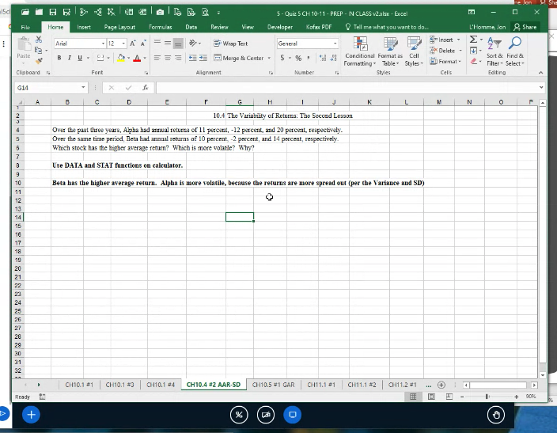Image resolution: width=557 pixels, height=433 pixels.
Task: Open Cell Styles gallery
Action: click(x=414, y=51)
